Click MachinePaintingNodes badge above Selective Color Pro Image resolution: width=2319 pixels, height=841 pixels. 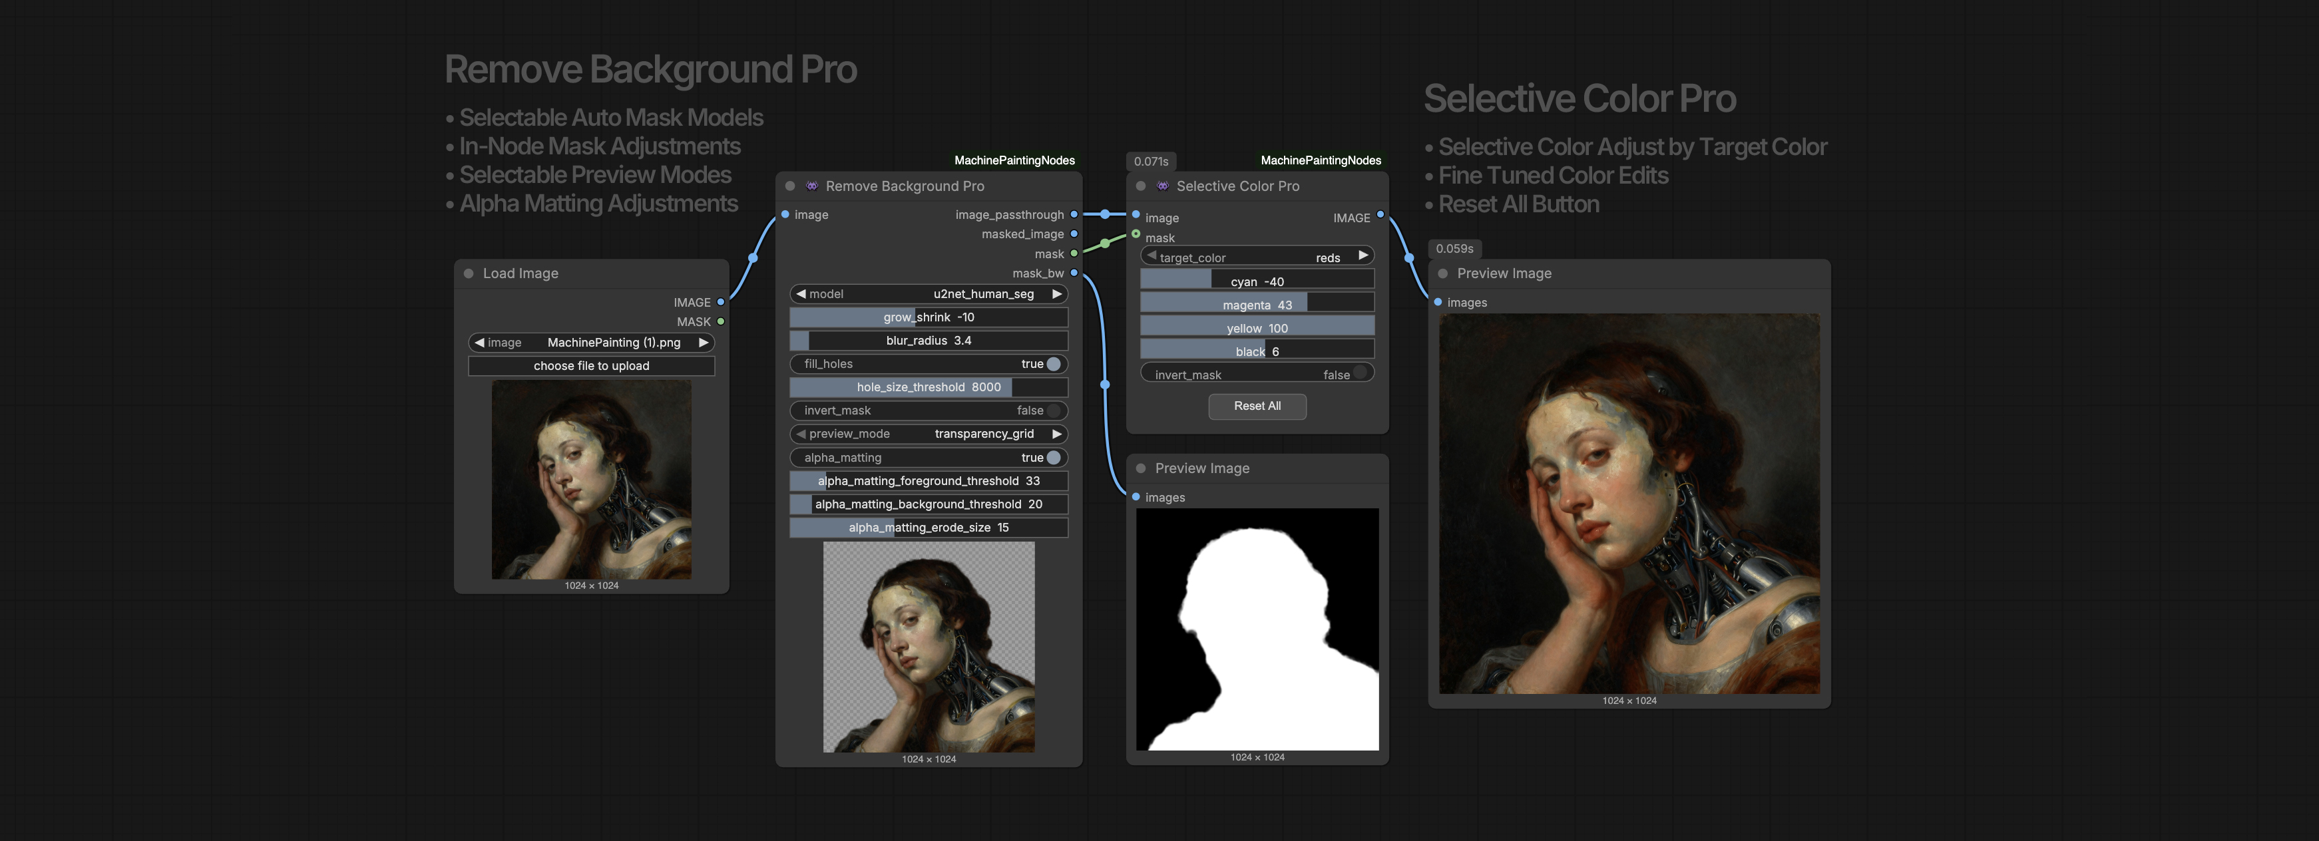pos(1321,160)
